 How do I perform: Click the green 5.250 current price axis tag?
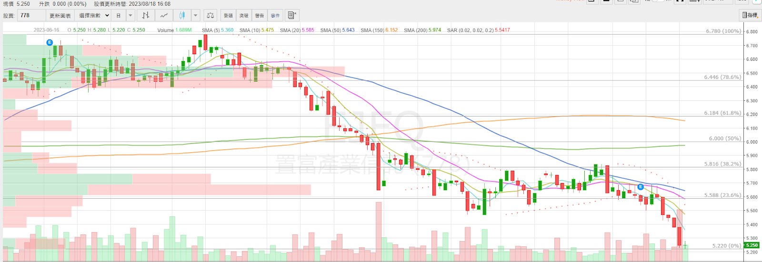click(x=752, y=245)
